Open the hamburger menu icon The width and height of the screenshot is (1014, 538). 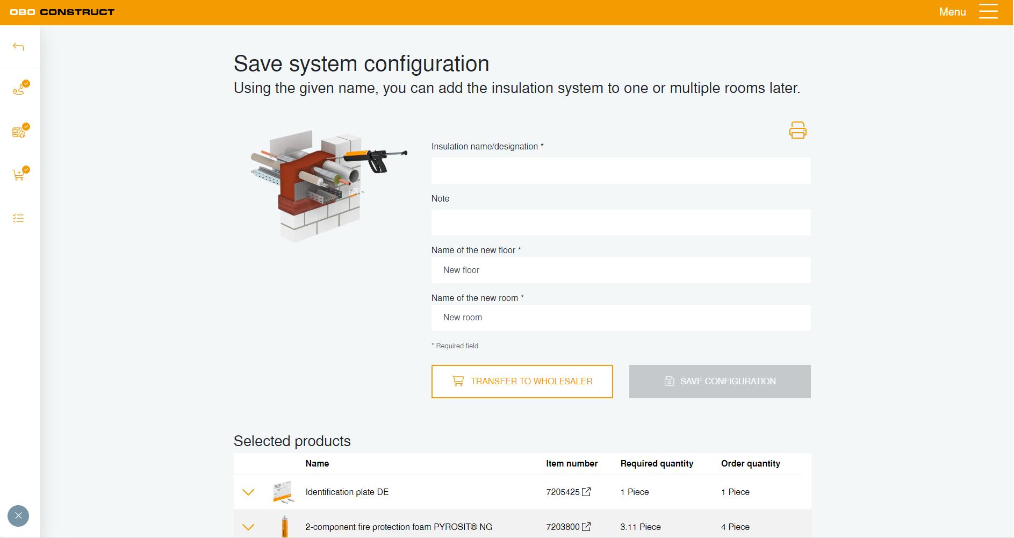988,12
